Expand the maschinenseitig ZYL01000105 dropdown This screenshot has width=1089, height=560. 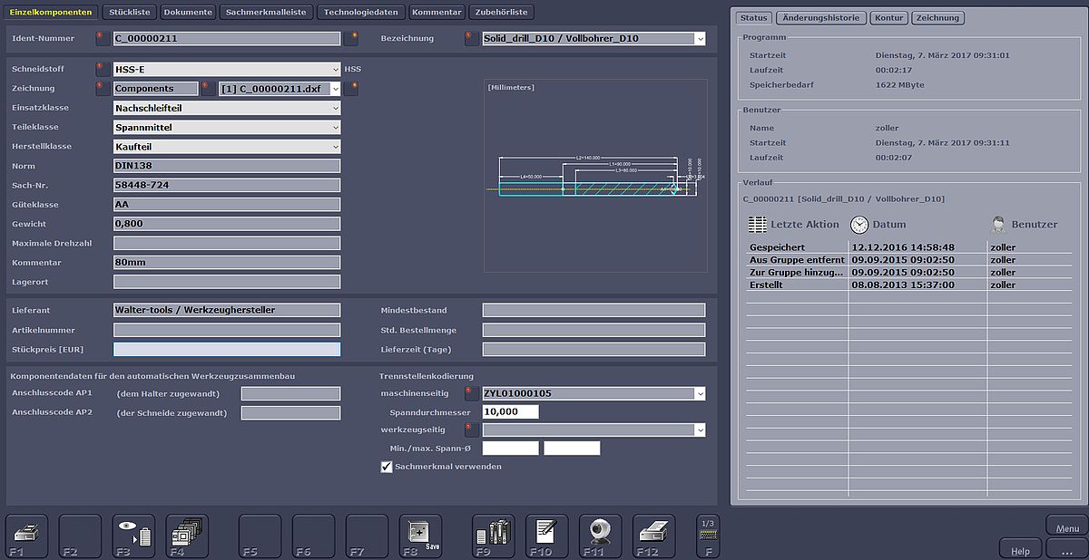[699, 393]
